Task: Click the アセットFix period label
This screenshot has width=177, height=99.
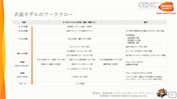Action: pos(22,77)
